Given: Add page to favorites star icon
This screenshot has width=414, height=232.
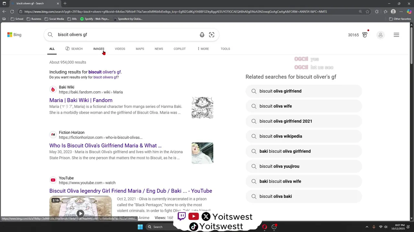Looking at the screenshot, I should [367, 12].
